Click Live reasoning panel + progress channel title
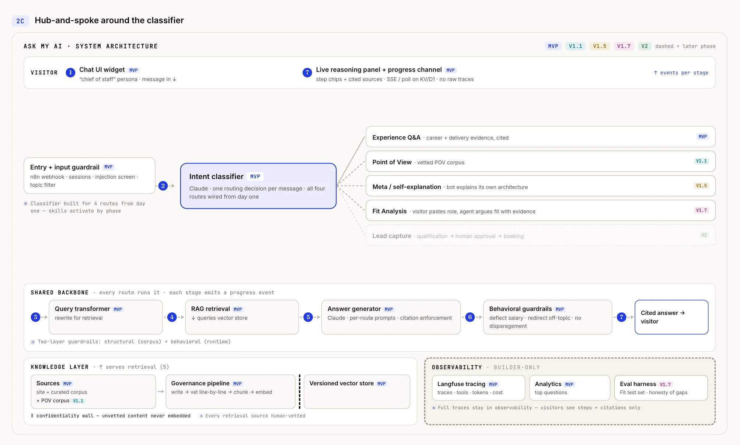This screenshot has width=740, height=445. pos(379,70)
